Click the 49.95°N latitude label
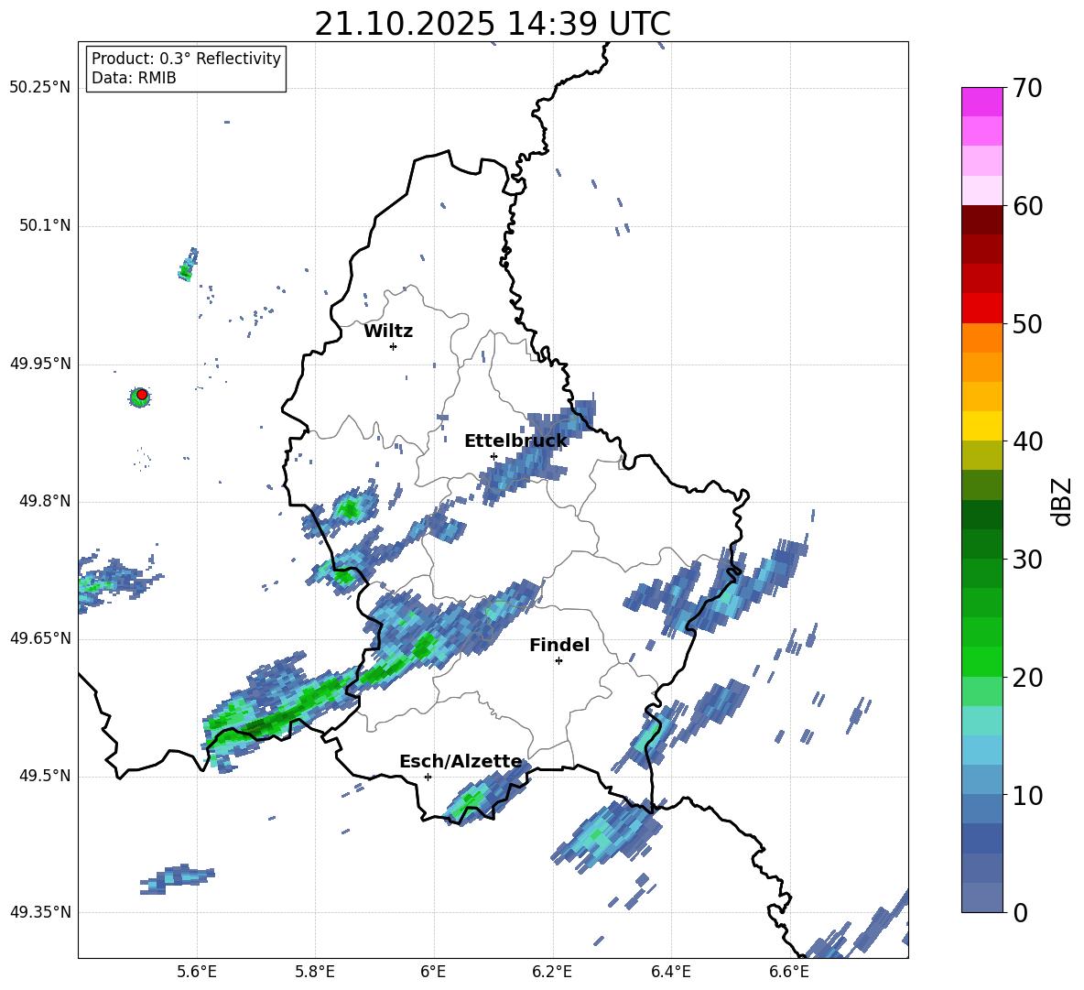Image resolution: width=1084 pixels, height=990 pixels. point(40,364)
